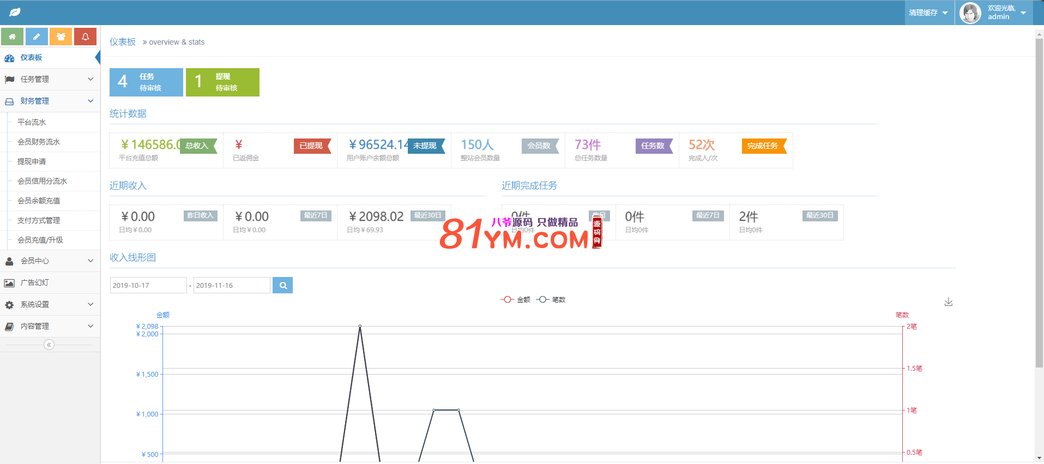The height and width of the screenshot is (464, 1044).
Task: Open the 广告幻灯 sidebar item
Action: [50, 282]
